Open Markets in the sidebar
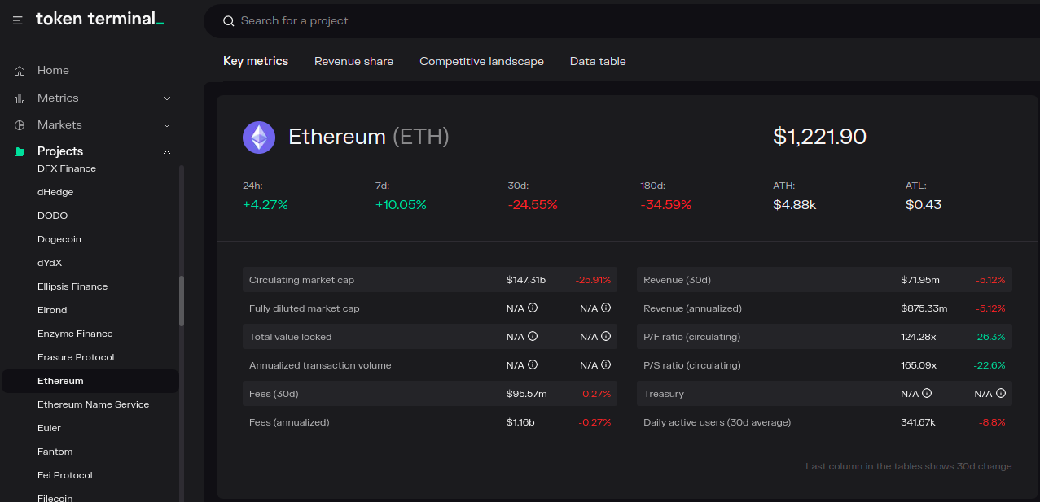This screenshot has height=502, width=1040. pos(59,124)
